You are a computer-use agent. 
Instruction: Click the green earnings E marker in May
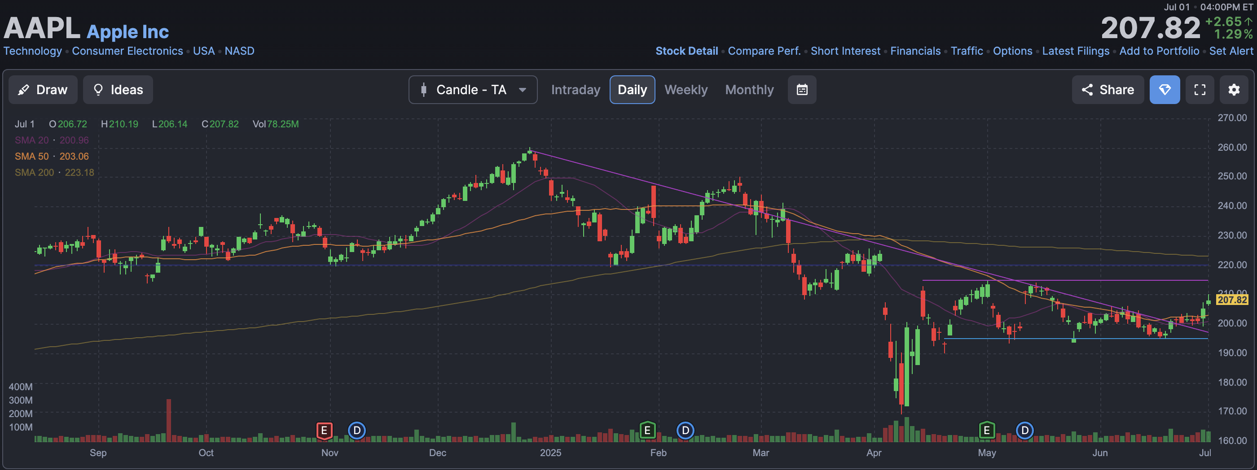[x=987, y=431]
